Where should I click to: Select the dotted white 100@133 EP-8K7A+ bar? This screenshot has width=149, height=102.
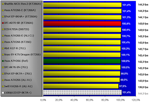coord(82,92)
